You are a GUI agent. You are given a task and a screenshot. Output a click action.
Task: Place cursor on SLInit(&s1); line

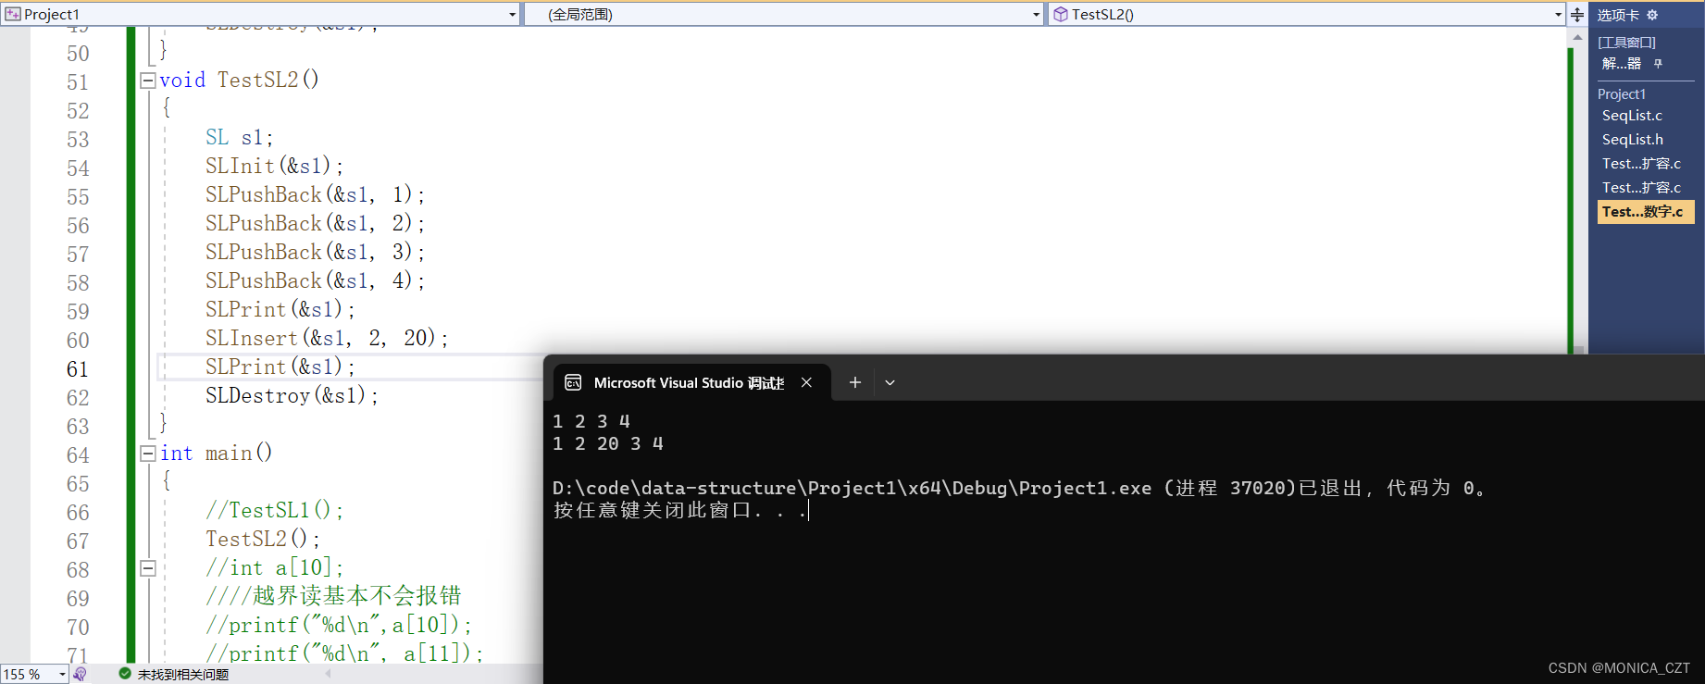coord(274,166)
